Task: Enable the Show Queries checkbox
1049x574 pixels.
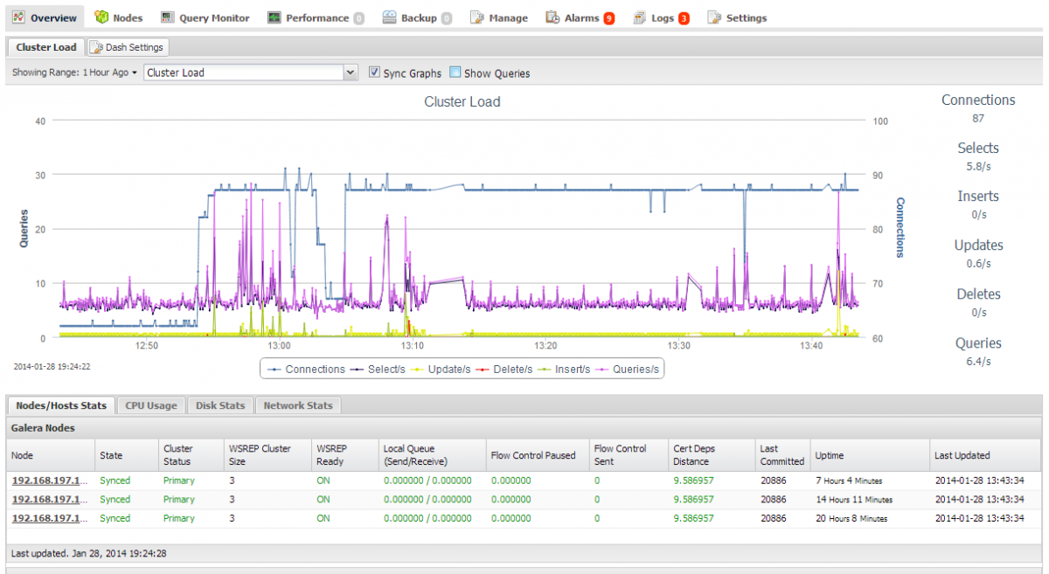Action: (x=455, y=73)
